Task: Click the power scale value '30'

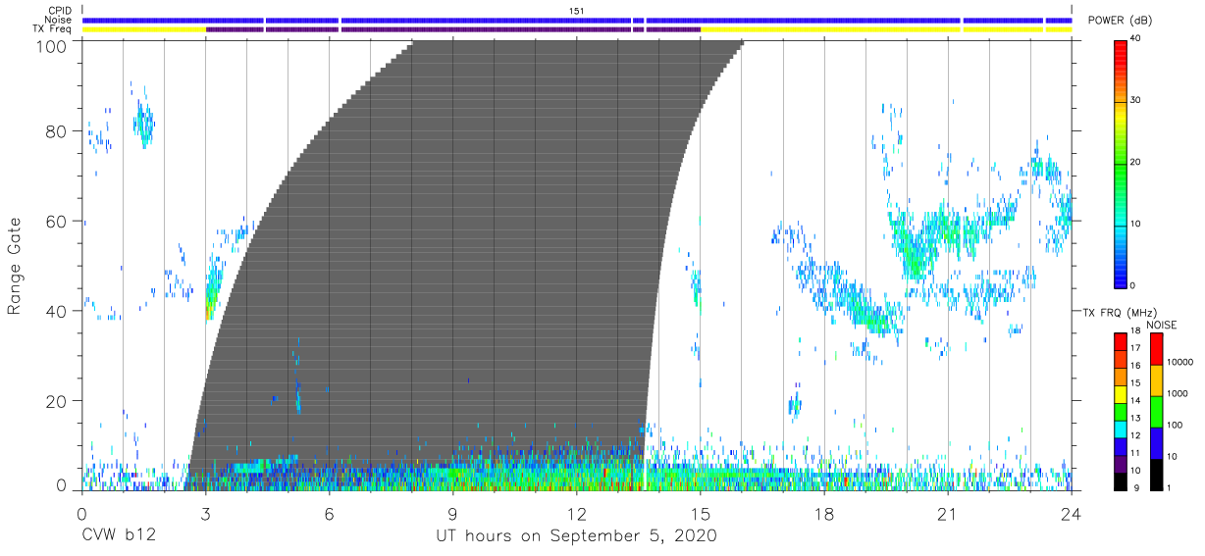Action: (x=1135, y=101)
